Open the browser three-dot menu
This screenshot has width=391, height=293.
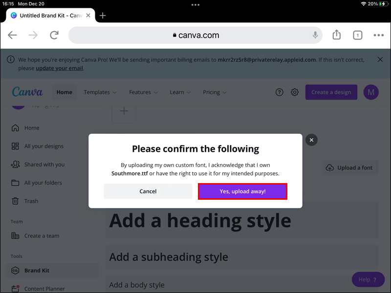pyautogui.click(x=379, y=35)
